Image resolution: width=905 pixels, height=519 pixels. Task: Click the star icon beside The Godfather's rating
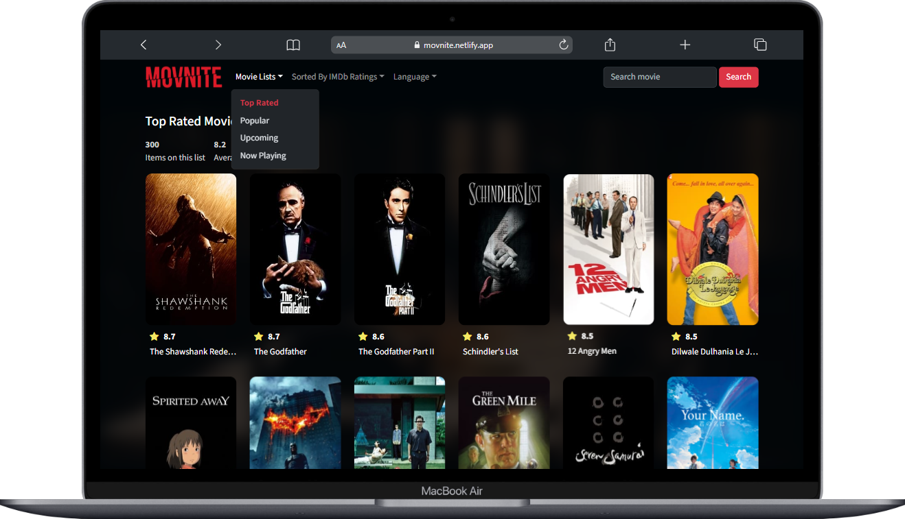click(x=259, y=337)
